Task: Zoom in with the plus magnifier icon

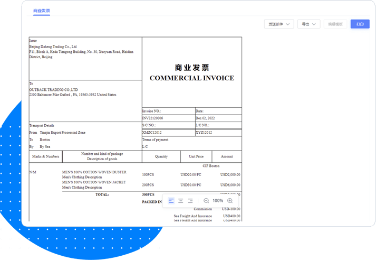Action: [x=230, y=201]
